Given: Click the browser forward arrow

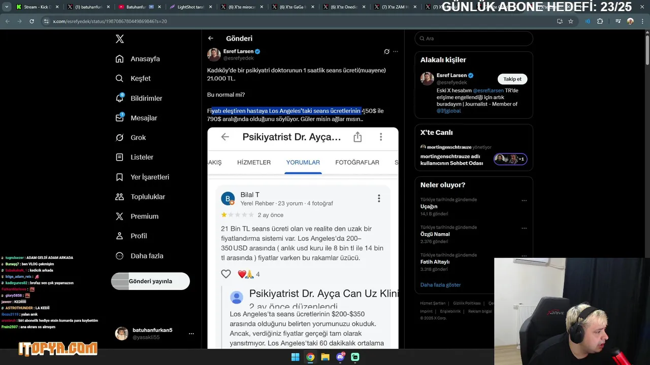Looking at the screenshot, I should (19, 21).
